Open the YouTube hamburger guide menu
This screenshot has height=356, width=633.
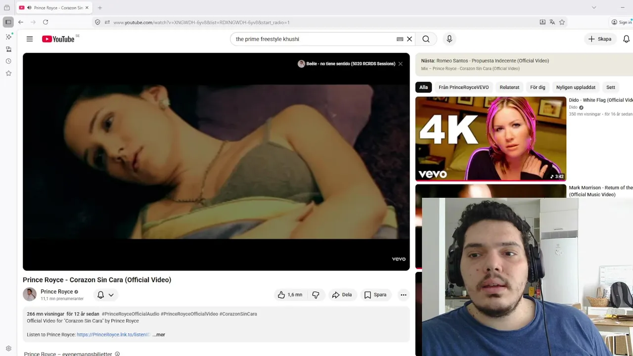click(x=30, y=39)
